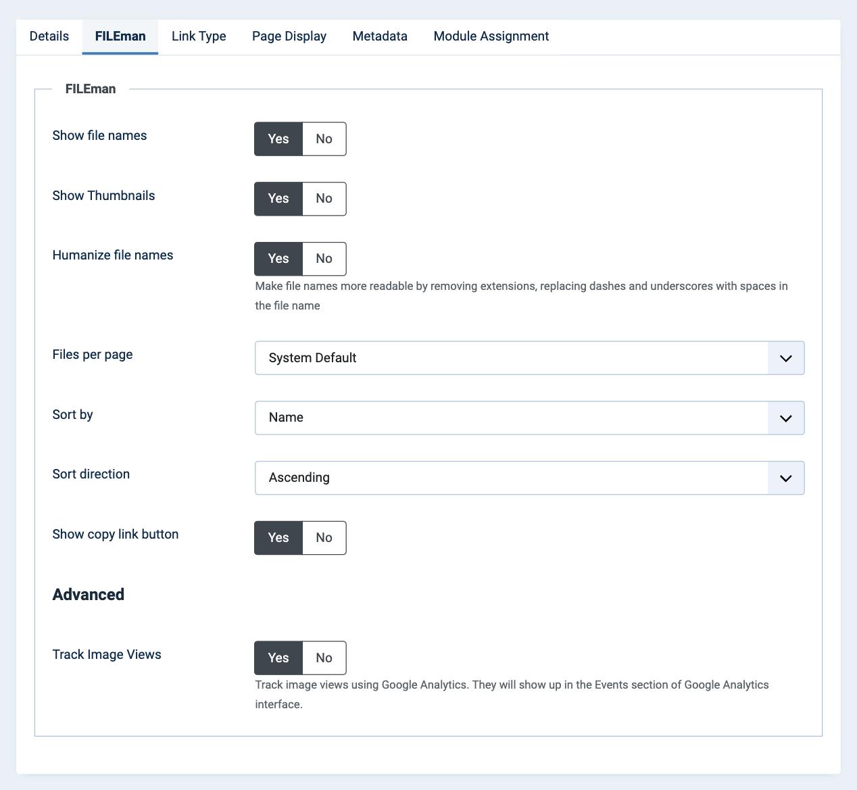The width and height of the screenshot is (857, 790).
Task: Switch to Module Assignment tab
Action: click(491, 36)
